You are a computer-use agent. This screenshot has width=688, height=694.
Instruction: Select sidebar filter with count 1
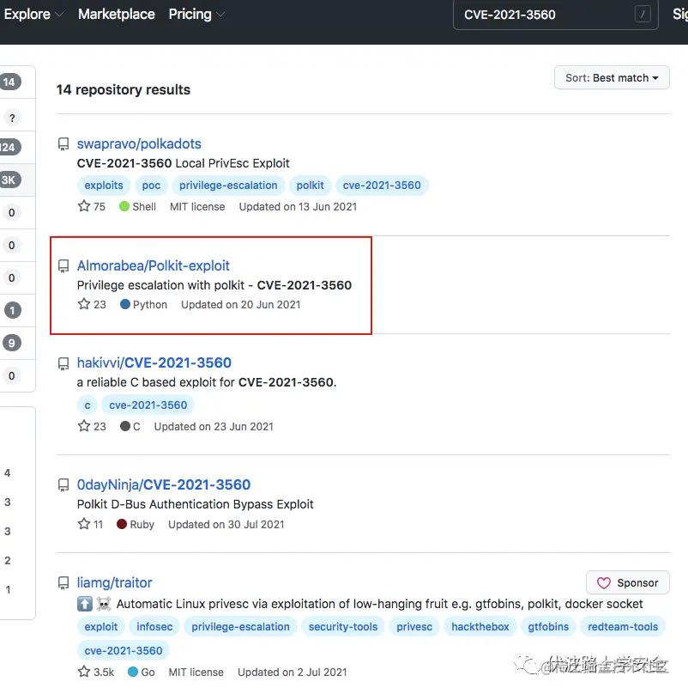pos(17,310)
